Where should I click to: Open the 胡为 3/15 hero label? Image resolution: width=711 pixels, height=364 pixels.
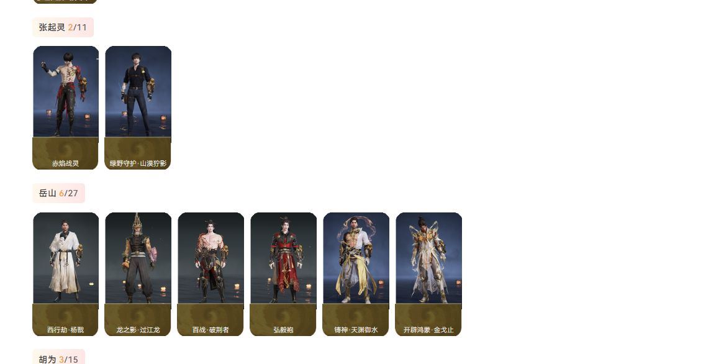58,358
